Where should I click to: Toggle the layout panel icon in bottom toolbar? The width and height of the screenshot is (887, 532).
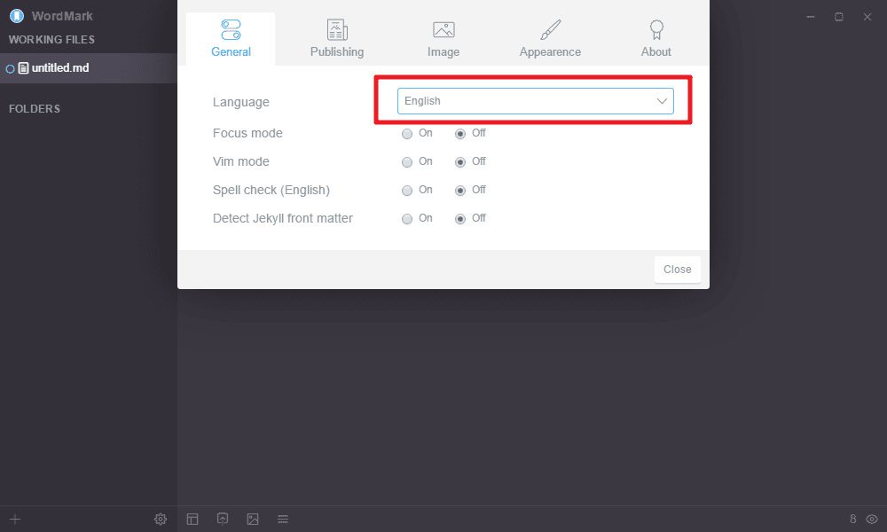click(192, 519)
